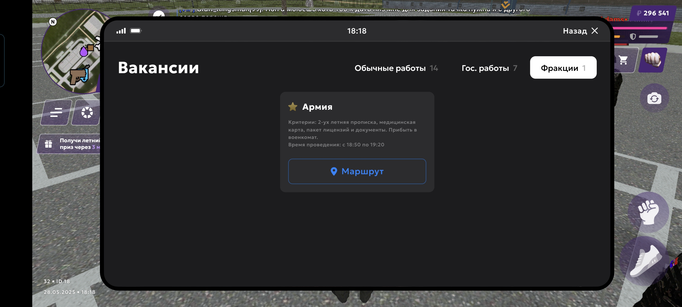Open the hamburger menu lines button
Viewport: 682px width, 307px height.
(56, 113)
